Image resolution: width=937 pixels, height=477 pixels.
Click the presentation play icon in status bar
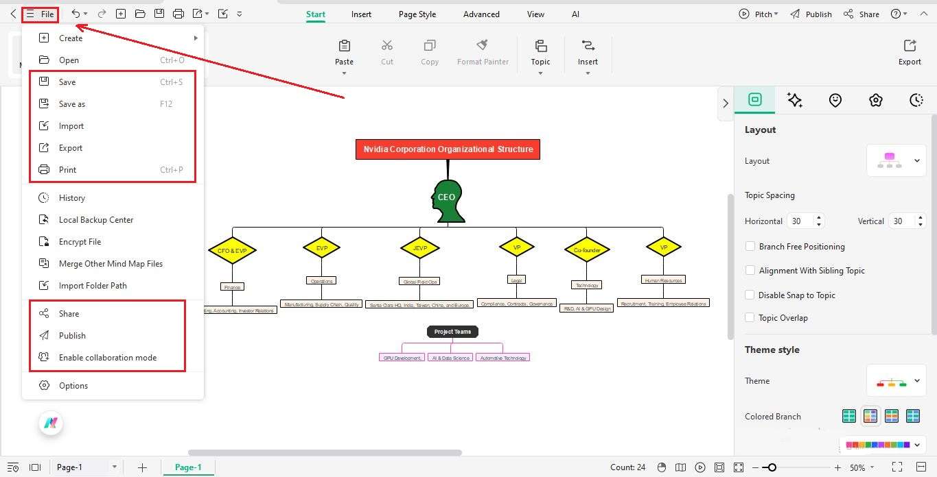point(699,467)
